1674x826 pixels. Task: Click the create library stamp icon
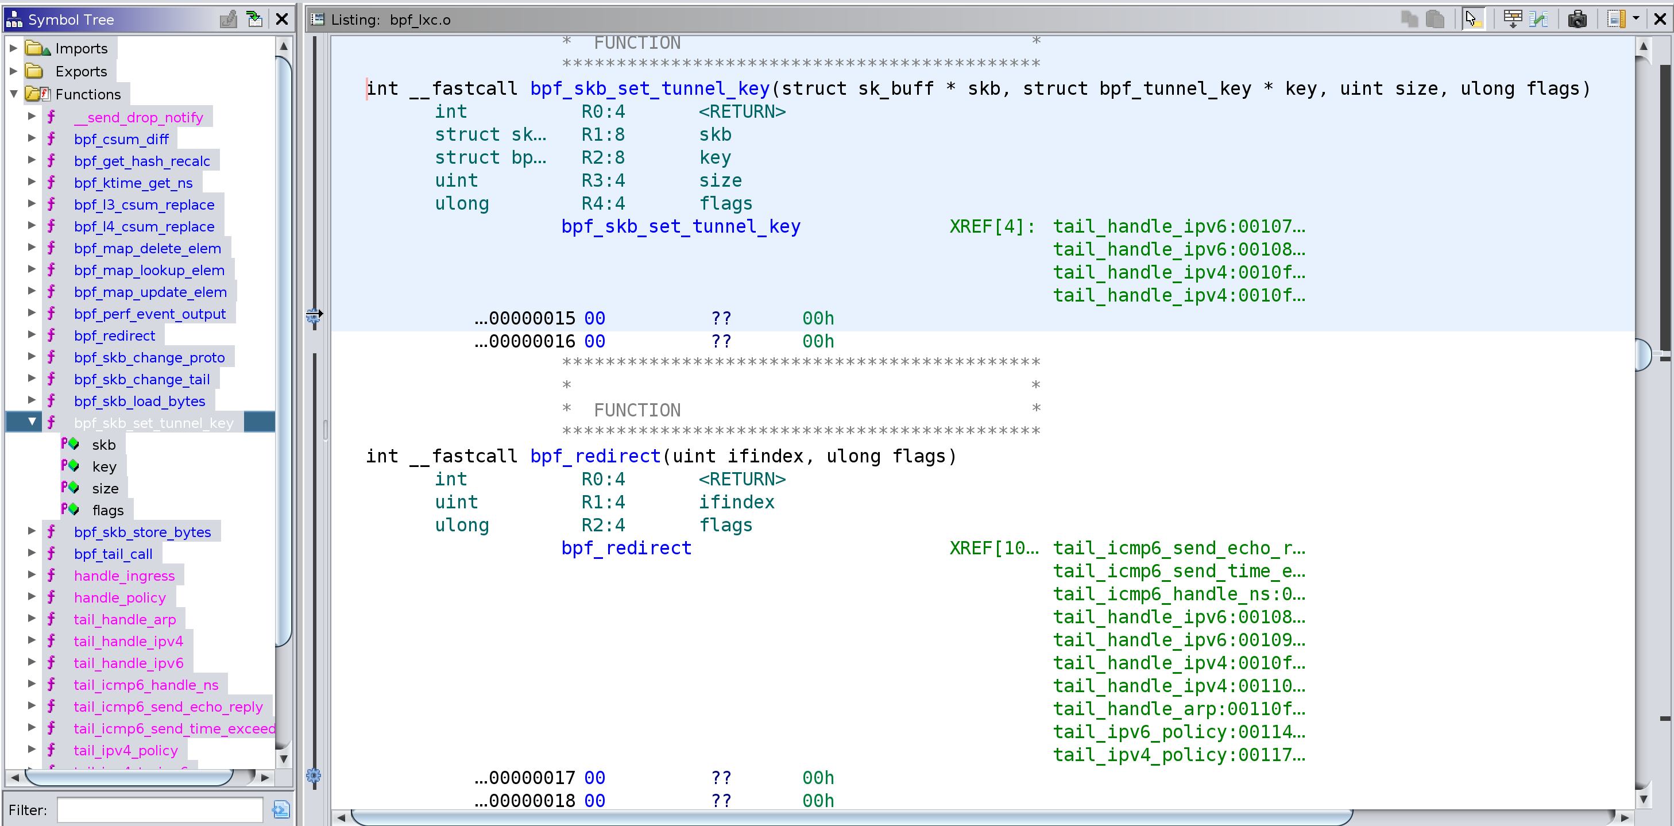point(228,20)
